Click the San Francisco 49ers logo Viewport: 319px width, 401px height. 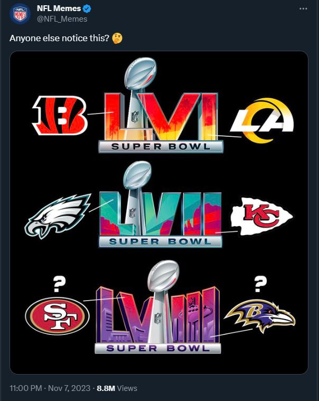pyautogui.click(x=57, y=316)
